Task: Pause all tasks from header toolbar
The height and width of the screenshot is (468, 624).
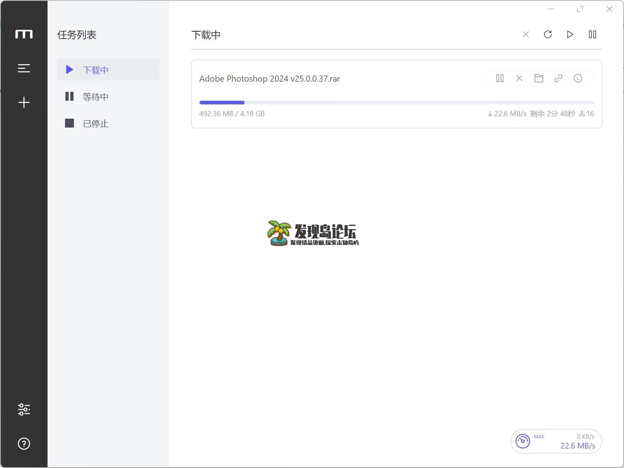Action: [x=592, y=35]
